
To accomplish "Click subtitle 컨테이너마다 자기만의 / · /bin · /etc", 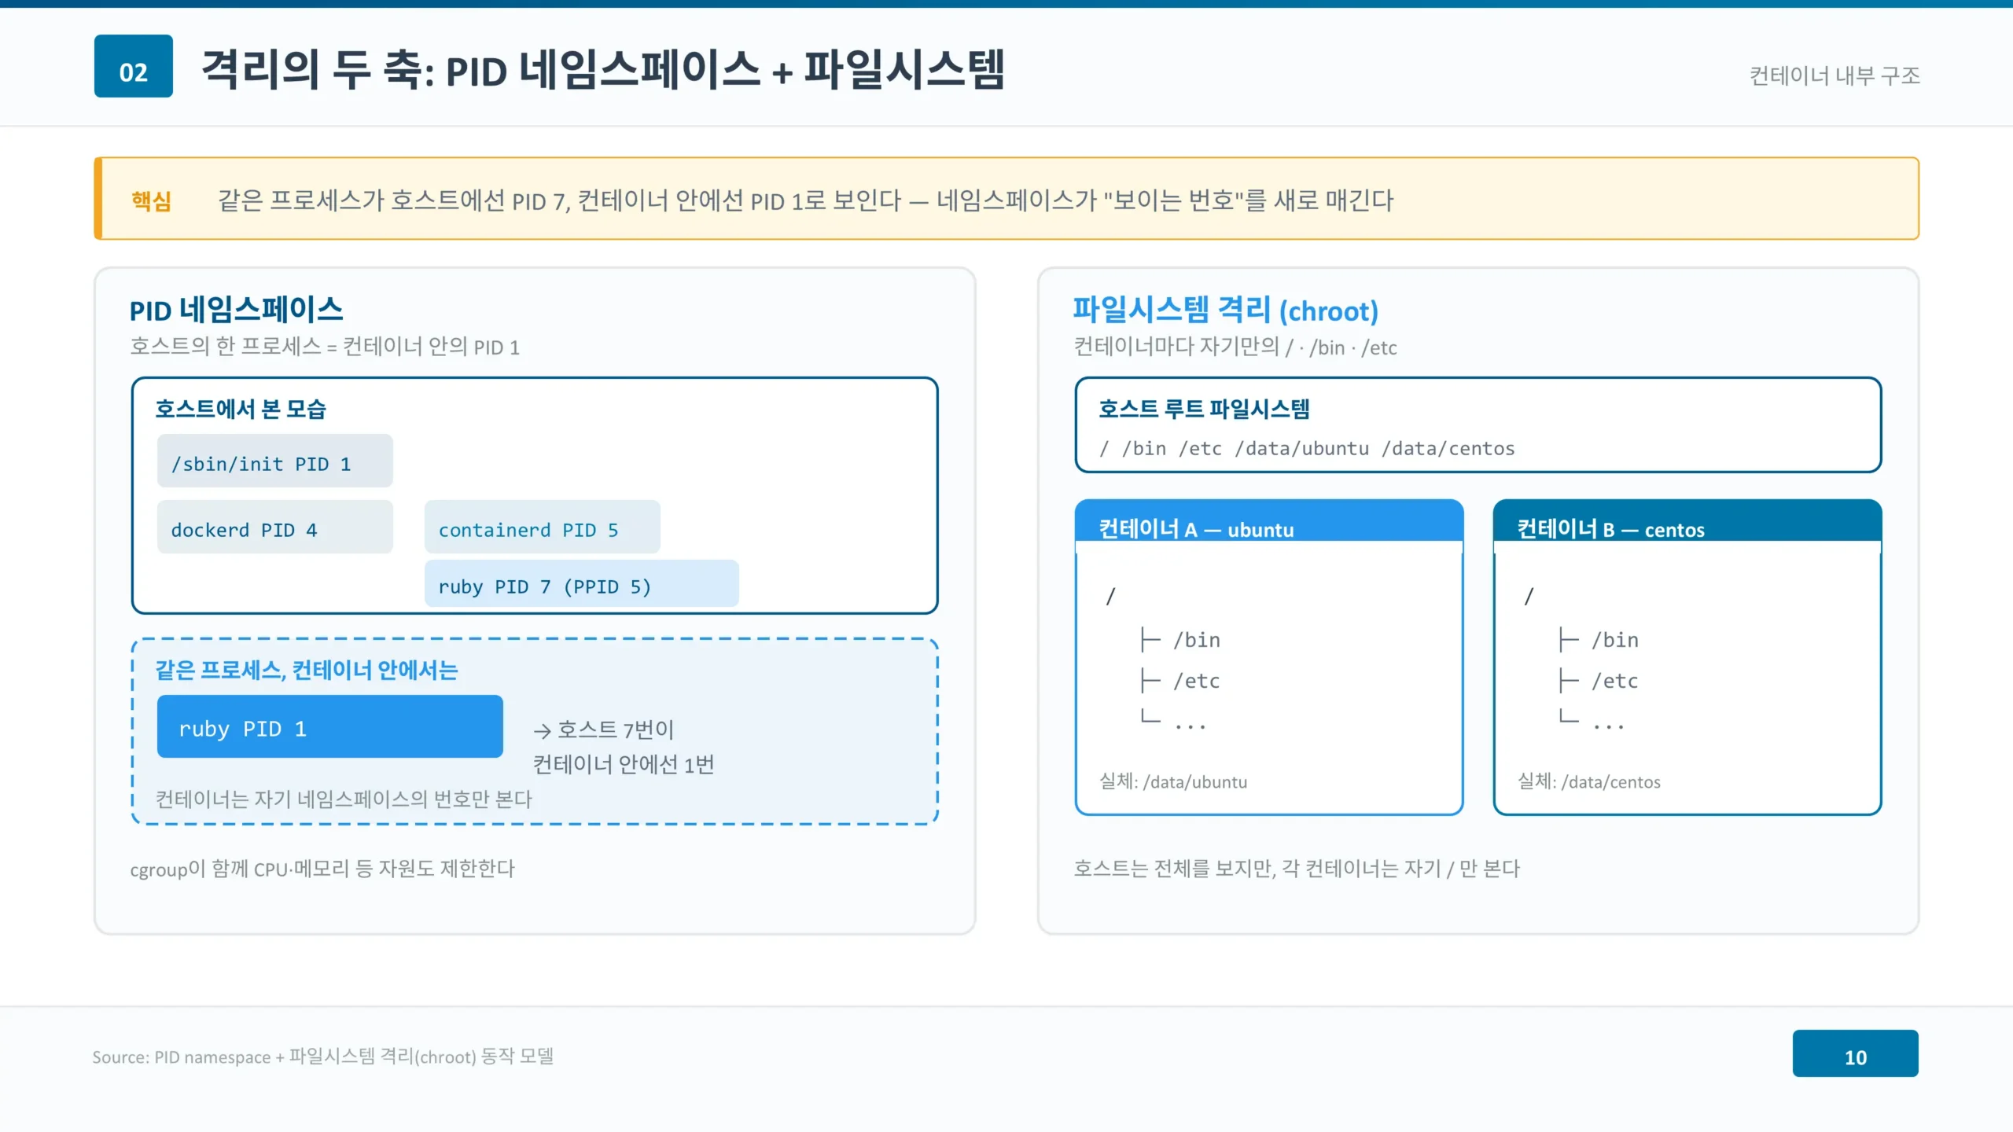I will coord(1235,347).
